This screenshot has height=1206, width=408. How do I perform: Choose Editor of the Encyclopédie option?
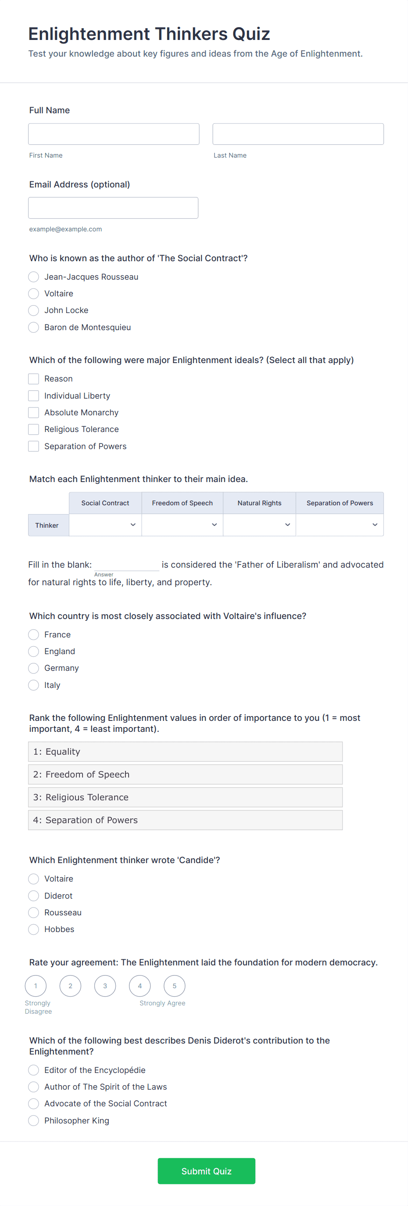coord(34,1070)
